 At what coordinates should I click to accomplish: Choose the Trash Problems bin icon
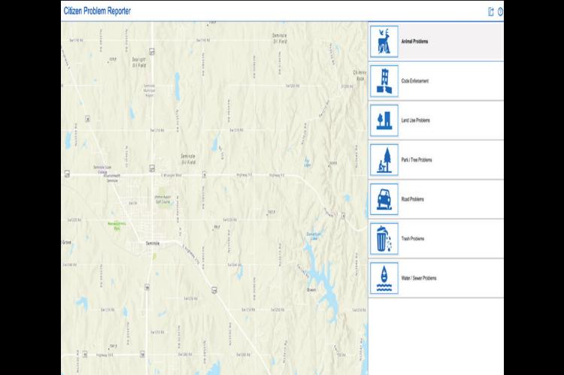point(384,239)
